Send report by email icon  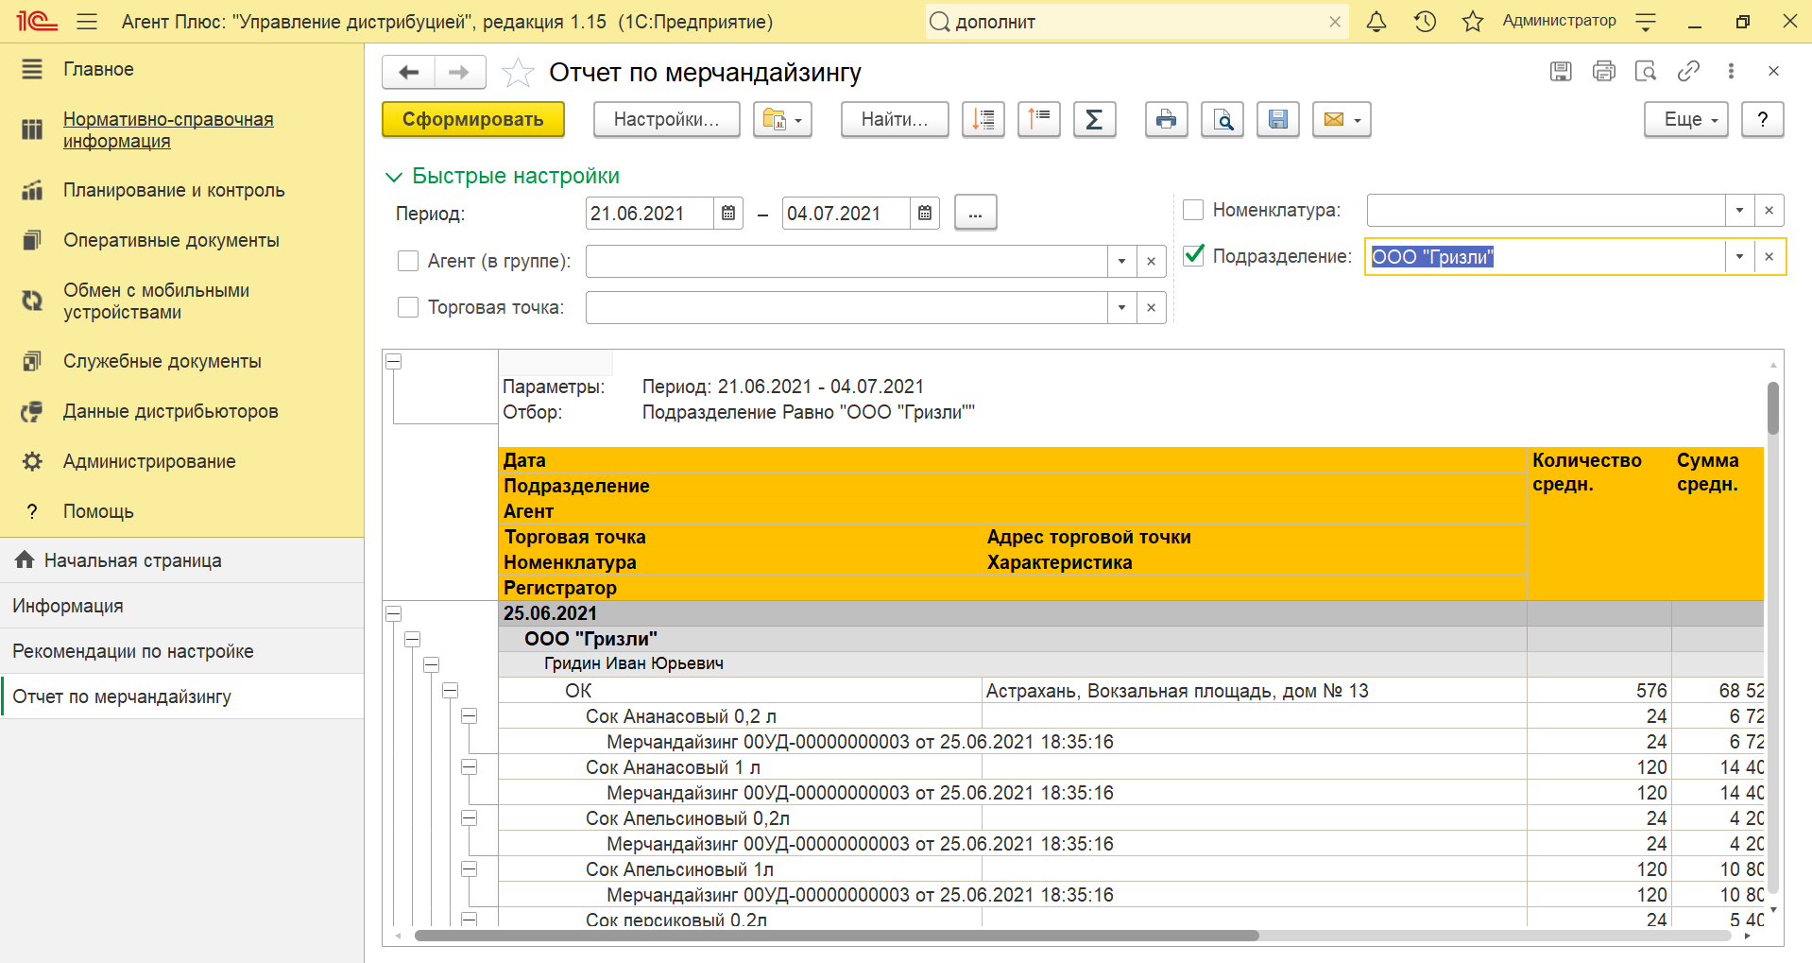coord(1342,120)
